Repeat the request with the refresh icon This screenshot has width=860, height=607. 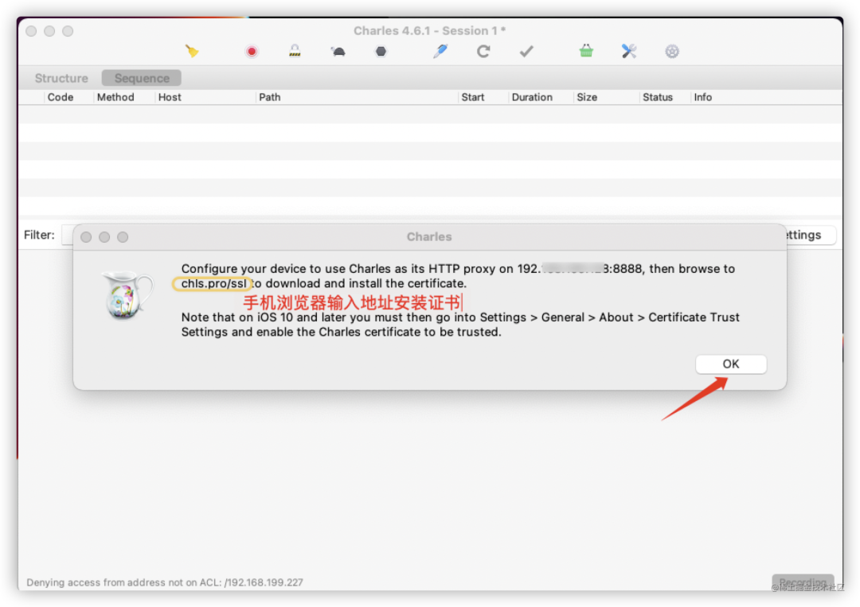[483, 52]
